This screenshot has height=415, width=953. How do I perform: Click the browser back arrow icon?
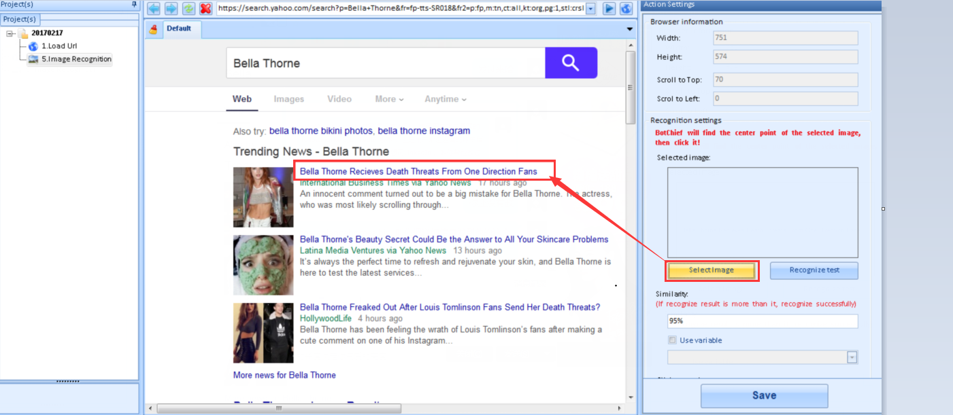coord(154,9)
